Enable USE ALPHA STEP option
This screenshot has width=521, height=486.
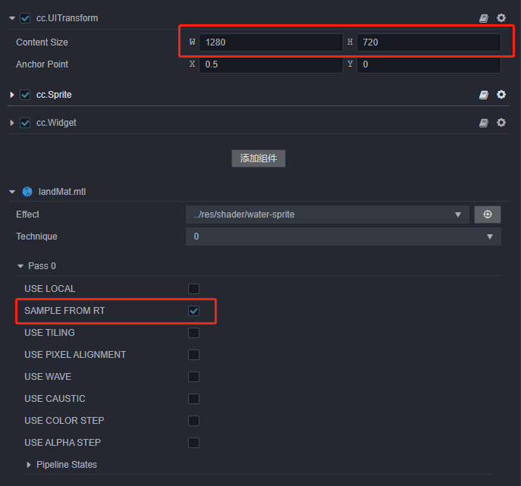click(193, 443)
